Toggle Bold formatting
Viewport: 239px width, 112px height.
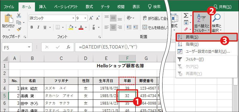(x=32, y=27)
